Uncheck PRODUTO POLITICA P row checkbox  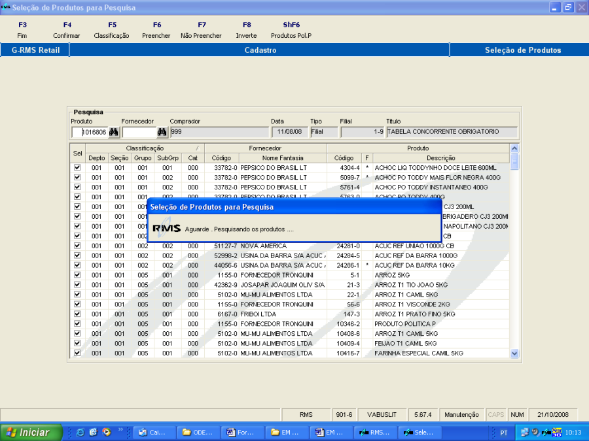click(77, 323)
